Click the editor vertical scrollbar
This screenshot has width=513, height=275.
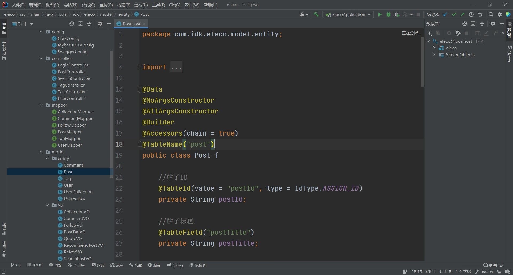pyautogui.click(x=422, y=62)
